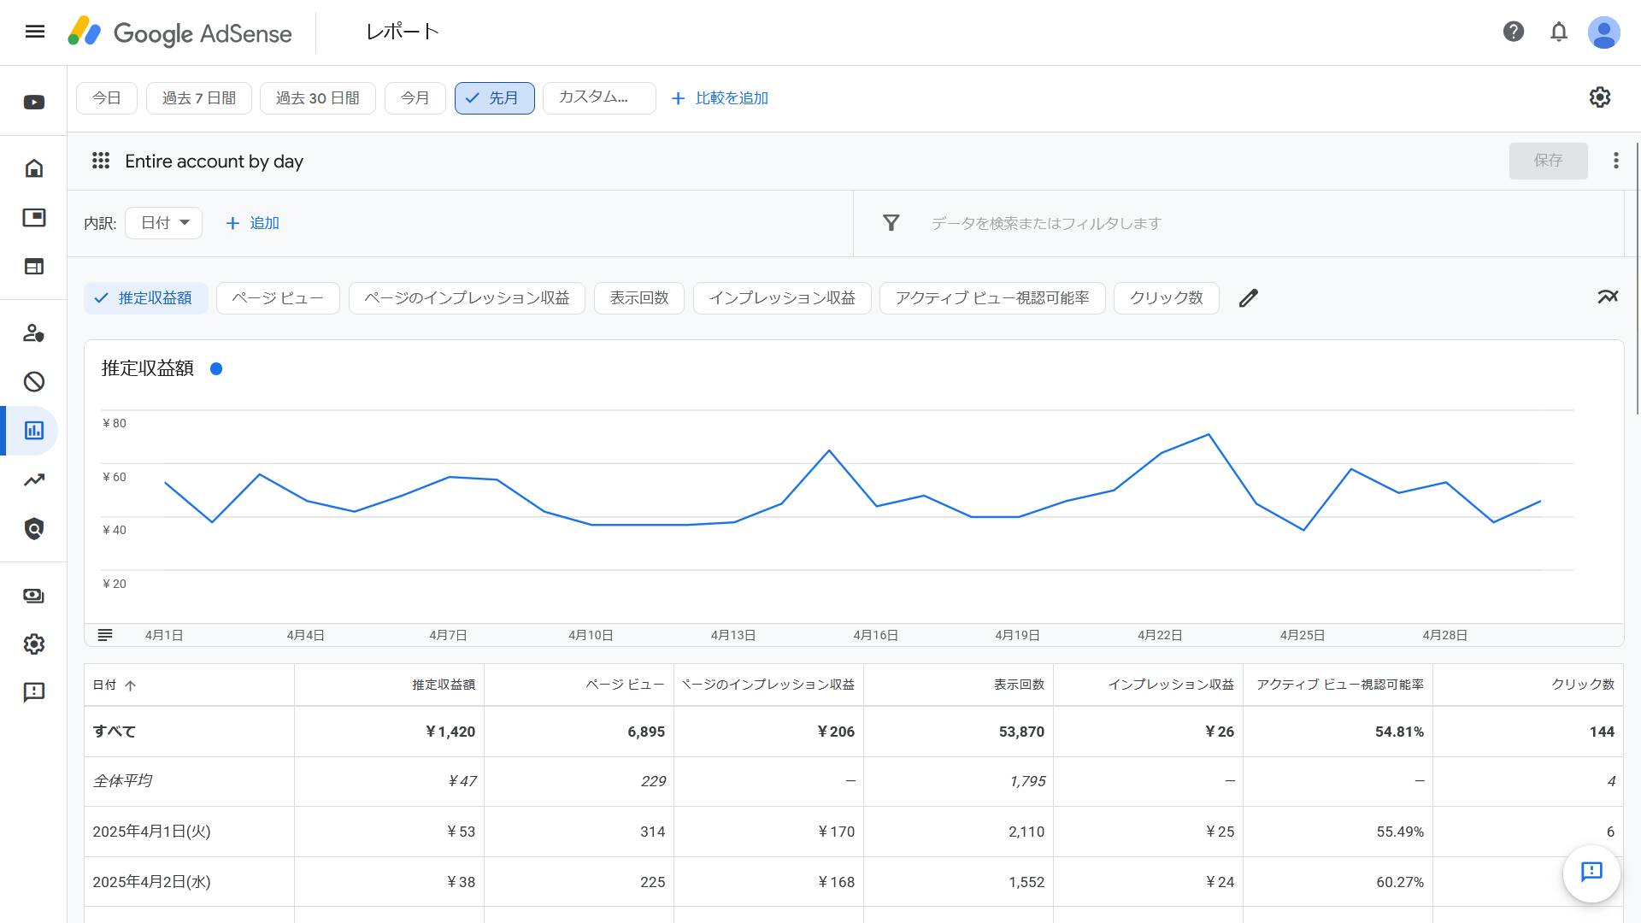Select the 今日 date range chip
This screenshot has height=923, width=1641.
coord(107,98)
